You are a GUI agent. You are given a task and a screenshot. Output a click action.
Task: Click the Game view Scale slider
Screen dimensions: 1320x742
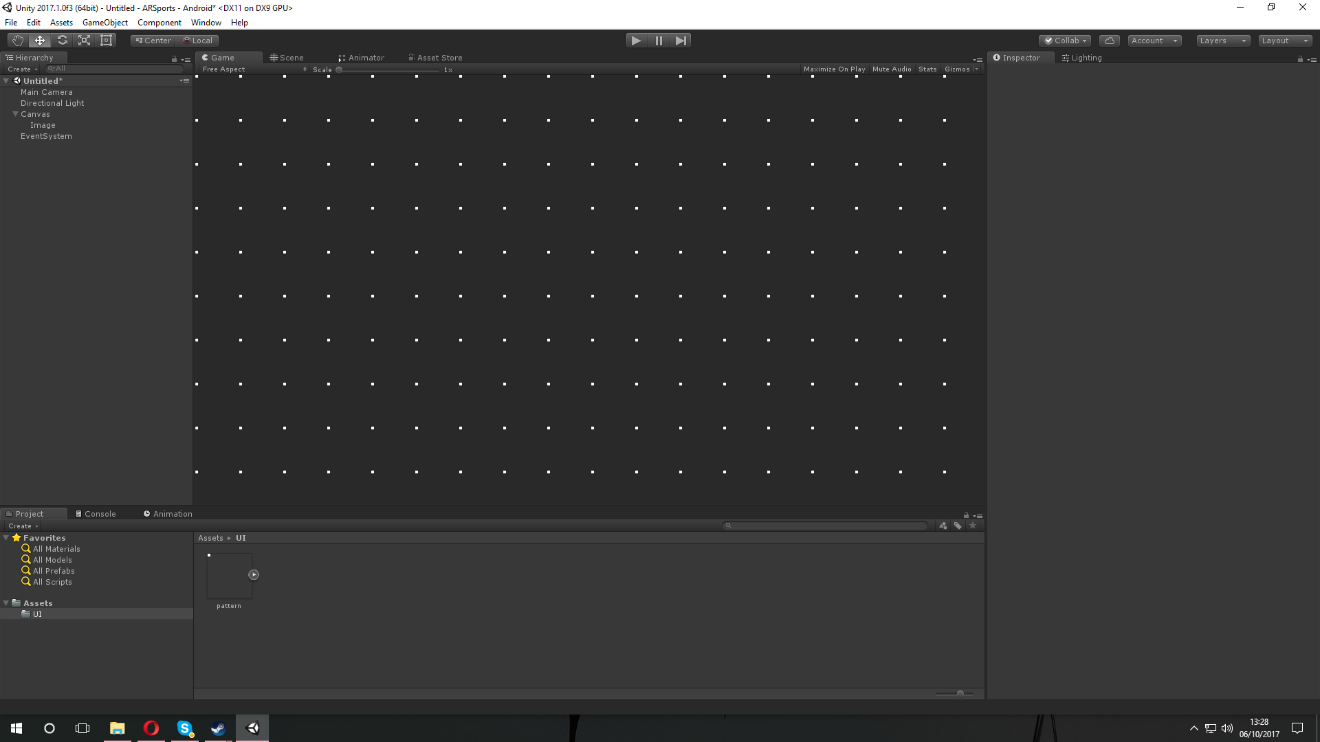(388, 70)
